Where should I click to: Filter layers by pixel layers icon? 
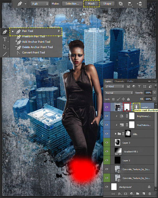click(x=128, y=86)
